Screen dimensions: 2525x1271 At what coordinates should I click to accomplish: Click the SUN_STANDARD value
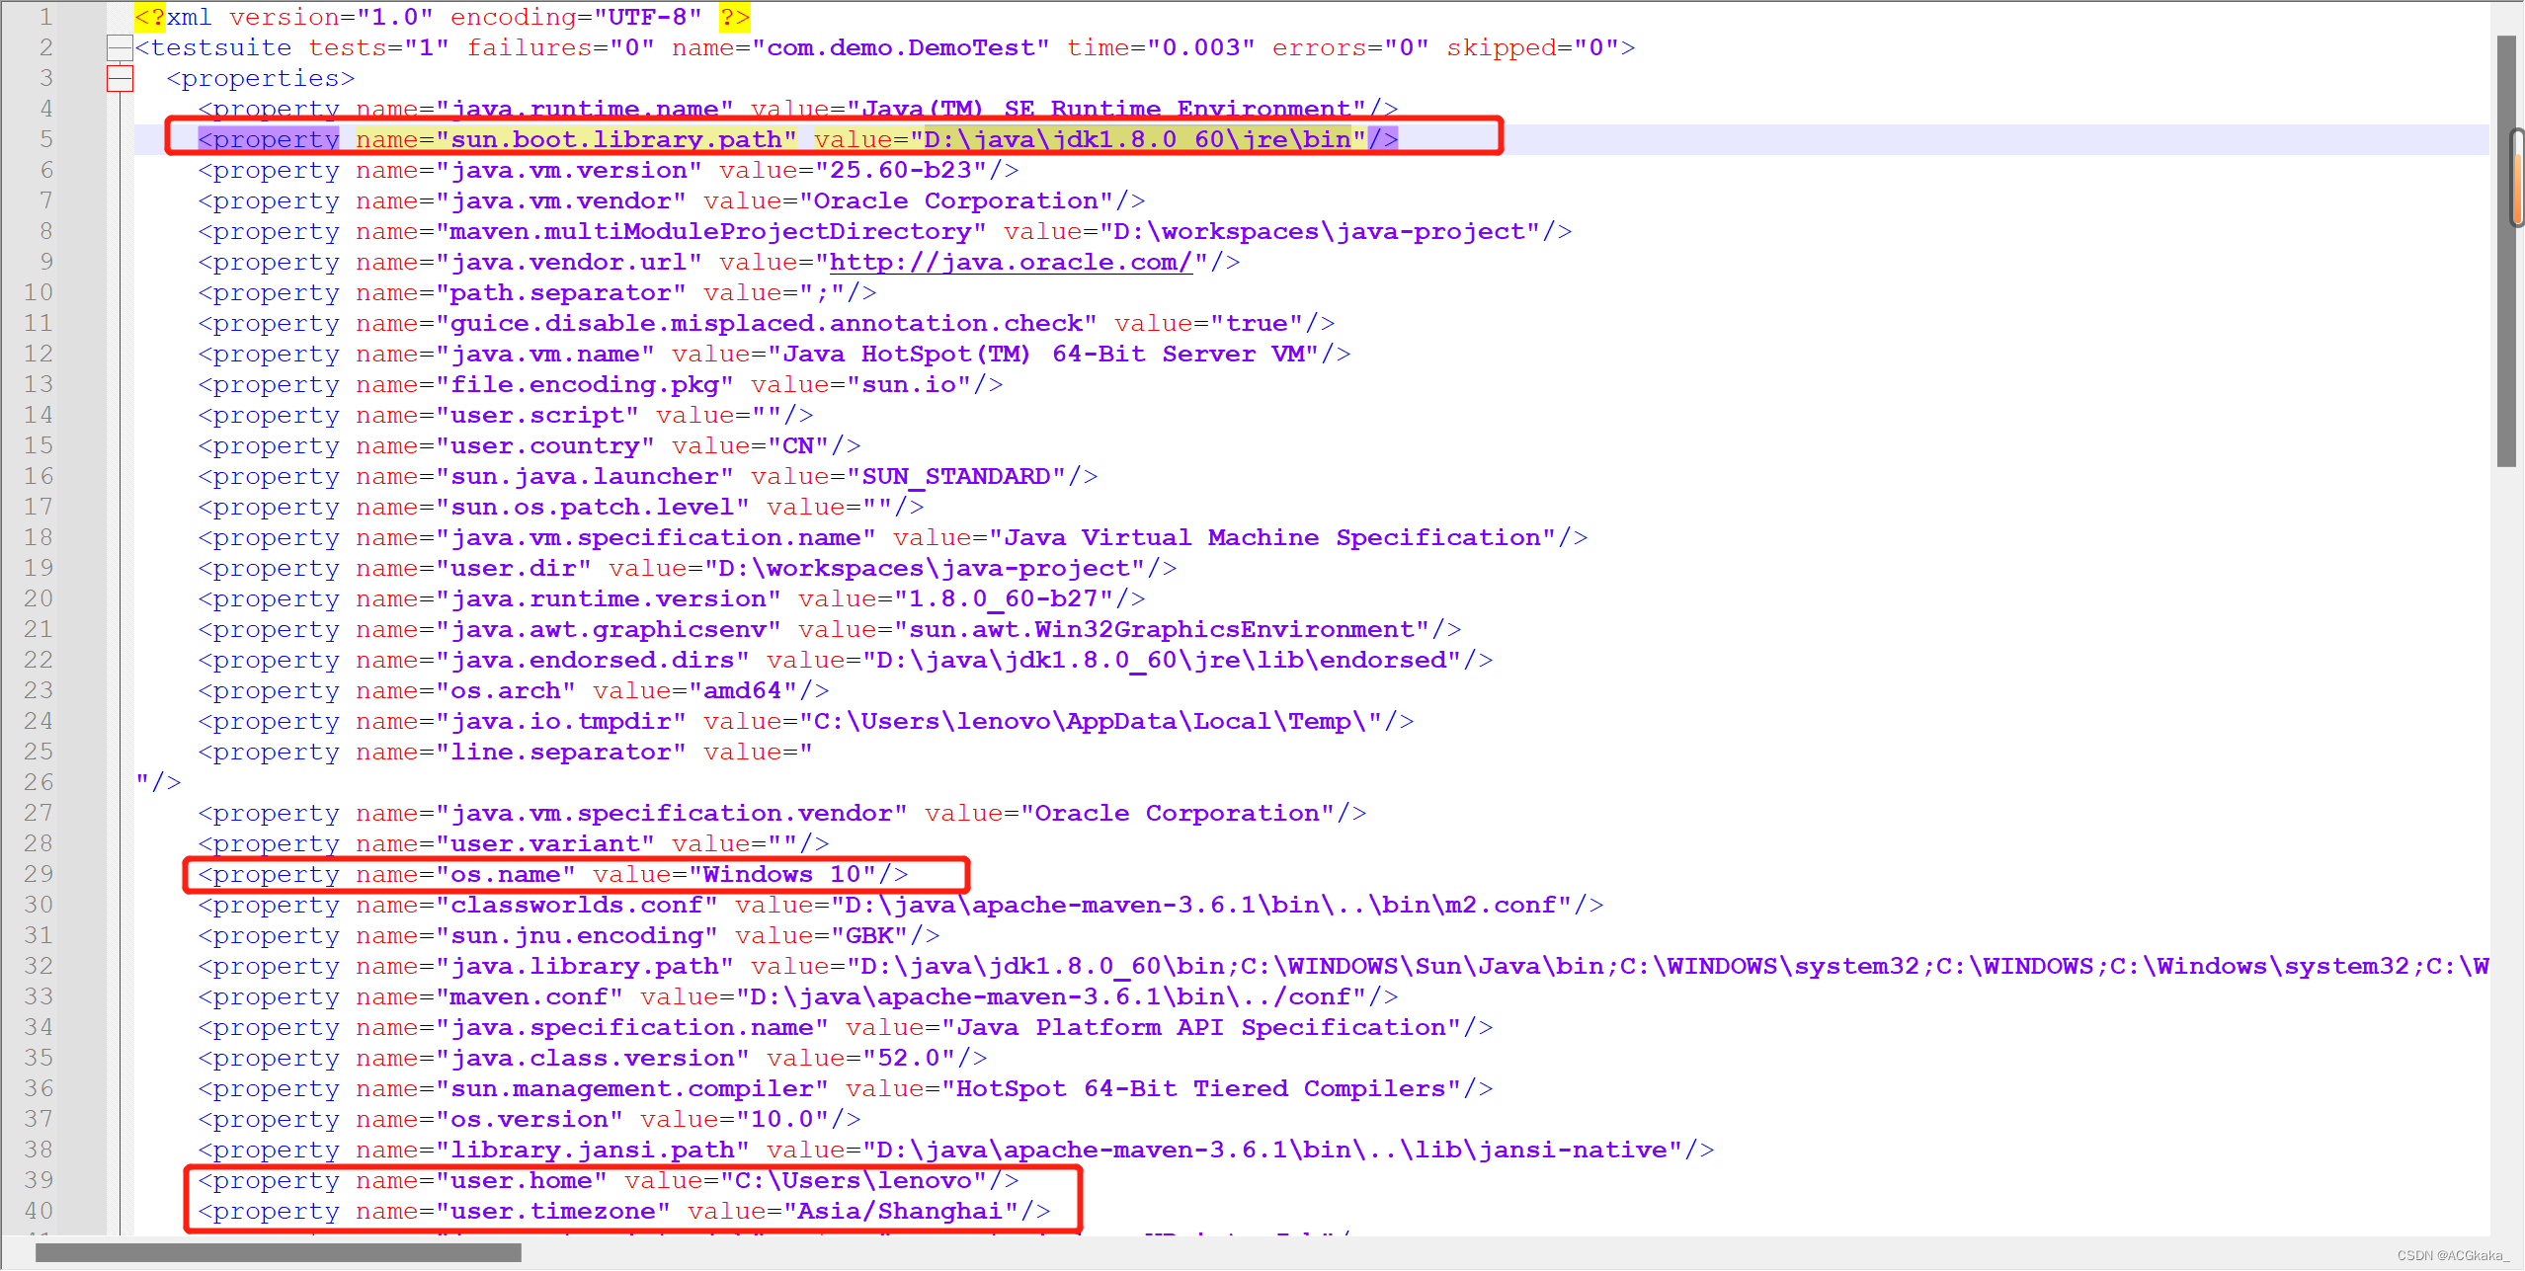(x=956, y=476)
